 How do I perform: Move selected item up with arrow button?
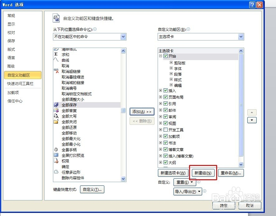coord(252,112)
